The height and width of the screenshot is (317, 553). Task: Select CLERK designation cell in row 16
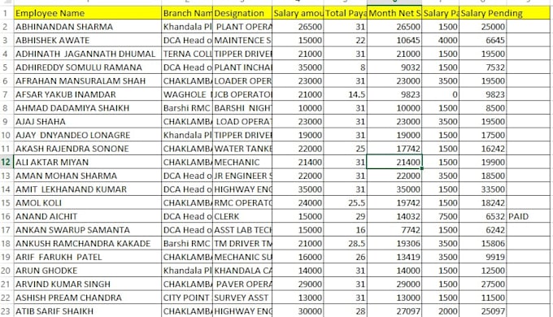[x=242, y=216]
